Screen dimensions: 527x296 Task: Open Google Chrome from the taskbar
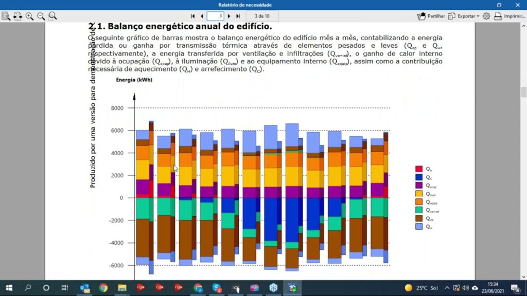(x=103, y=288)
